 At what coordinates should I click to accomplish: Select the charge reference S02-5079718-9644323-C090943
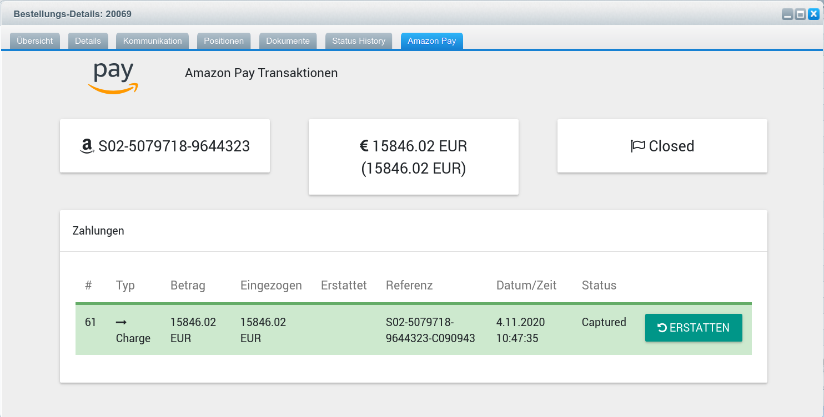(430, 330)
